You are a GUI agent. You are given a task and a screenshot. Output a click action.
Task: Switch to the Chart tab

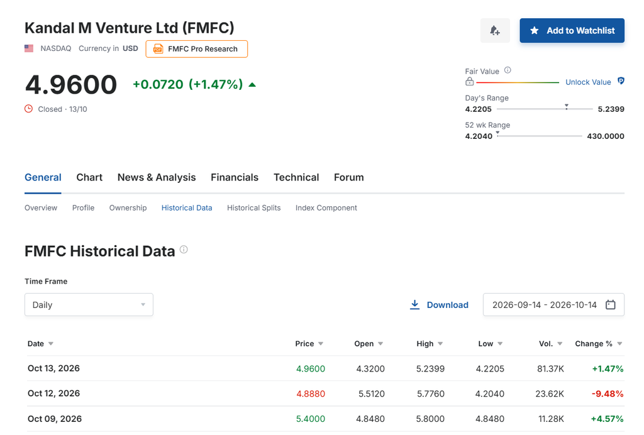tap(89, 177)
